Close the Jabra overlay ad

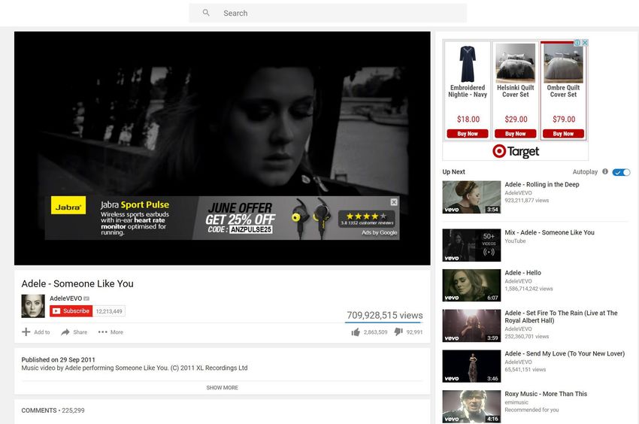394,202
